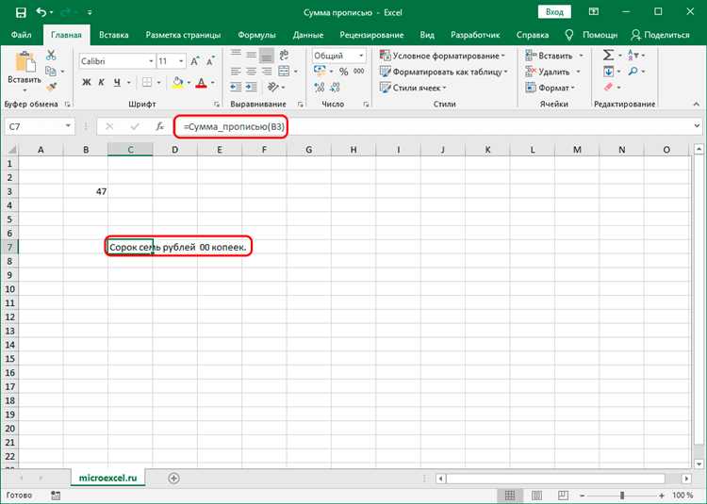Open the Файл menu
Screen dimensions: 707x504
[x=22, y=35]
